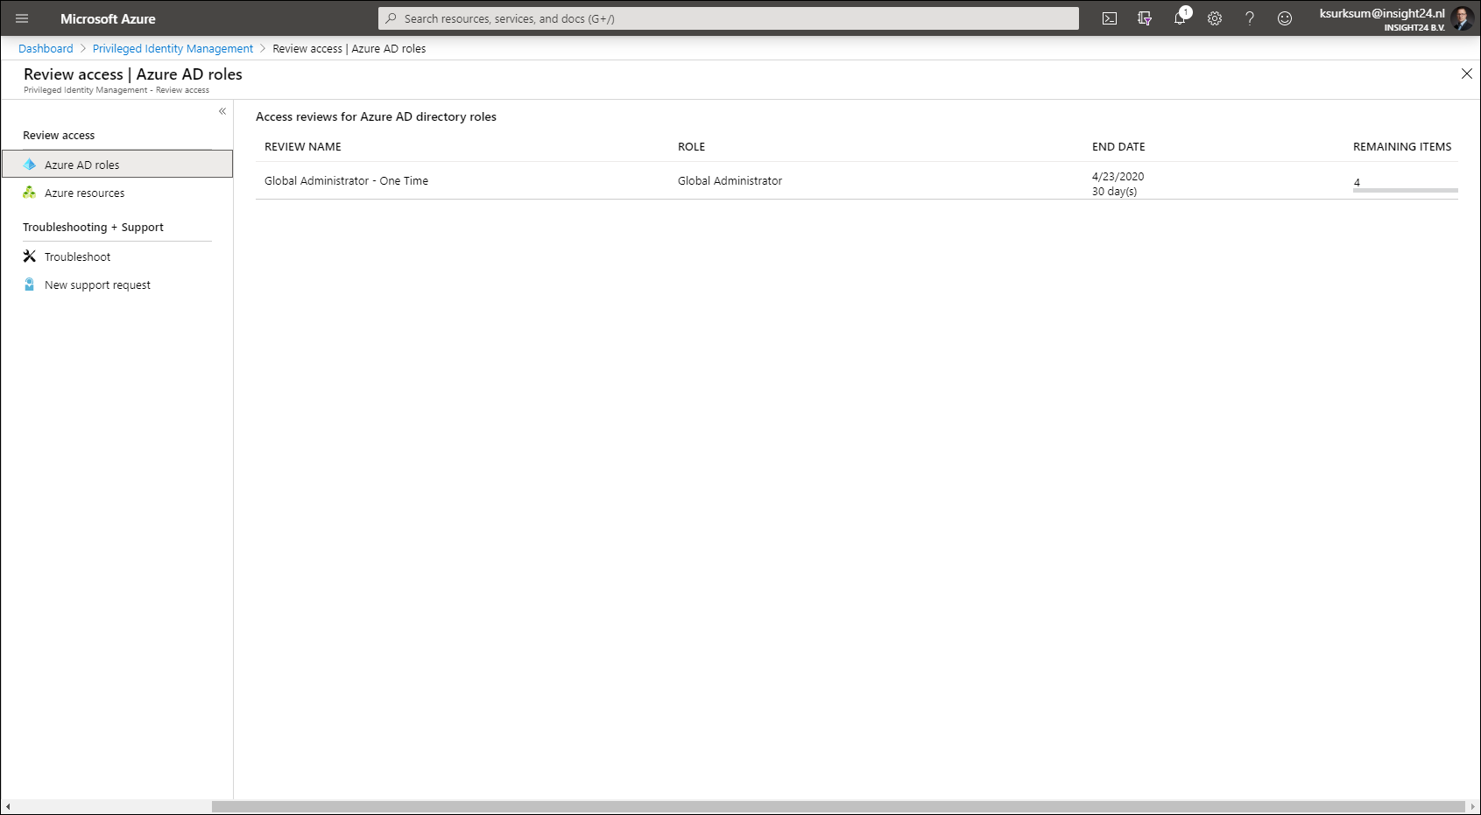The height and width of the screenshot is (815, 1481).
Task: Click the 30 day(s) remaining text
Action: point(1114,192)
